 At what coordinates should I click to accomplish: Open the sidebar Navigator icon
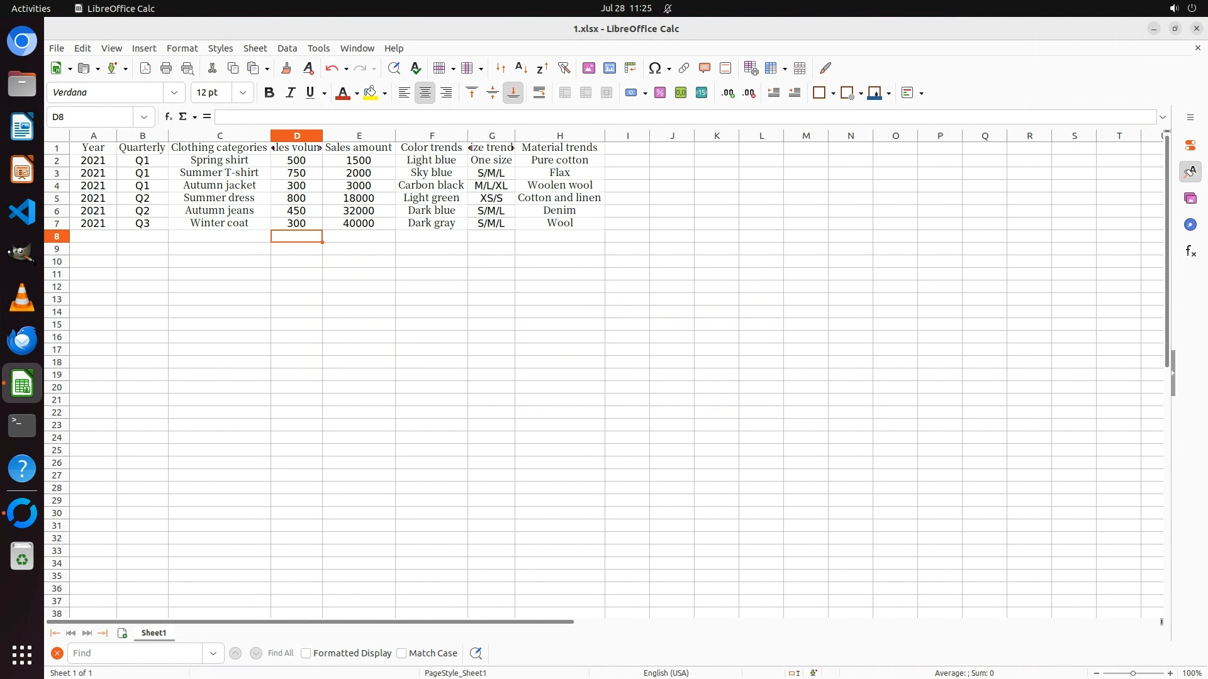tap(1190, 225)
